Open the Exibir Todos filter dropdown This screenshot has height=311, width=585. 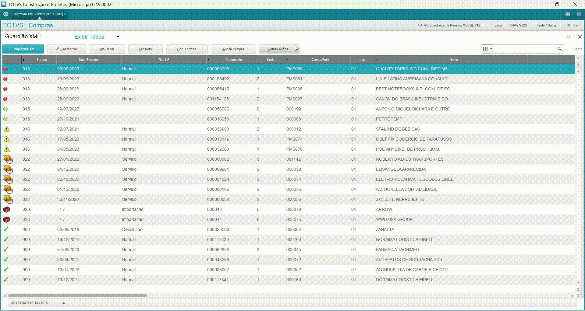click(x=97, y=37)
